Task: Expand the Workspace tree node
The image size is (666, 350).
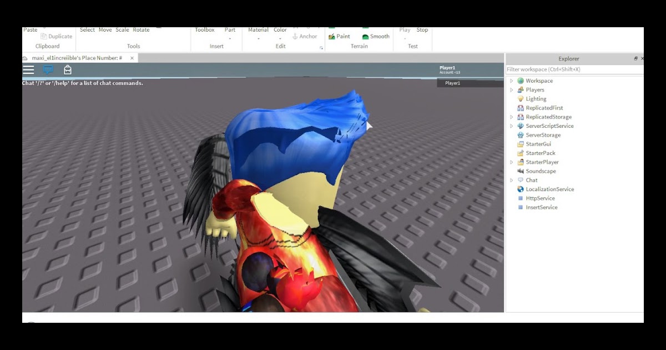Action: (512, 81)
